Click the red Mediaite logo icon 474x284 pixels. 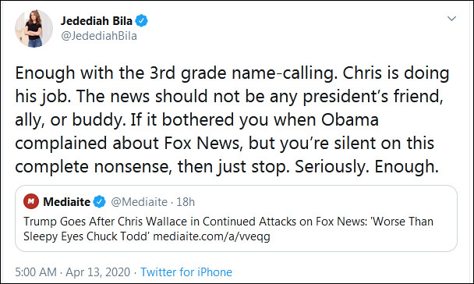pos(31,201)
